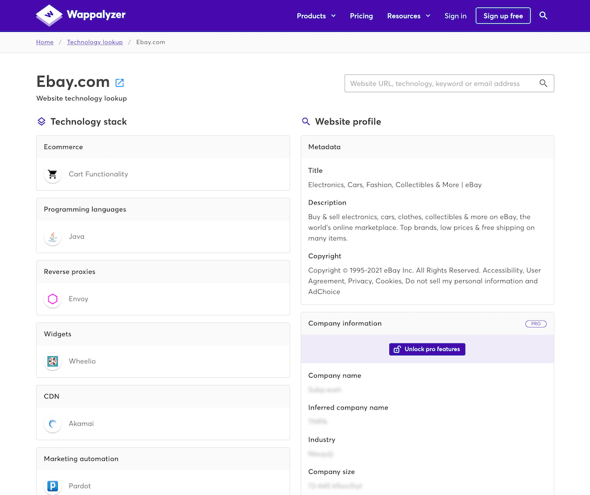Click the Website profile section heading
The image size is (590, 495).
pyautogui.click(x=348, y=122)
